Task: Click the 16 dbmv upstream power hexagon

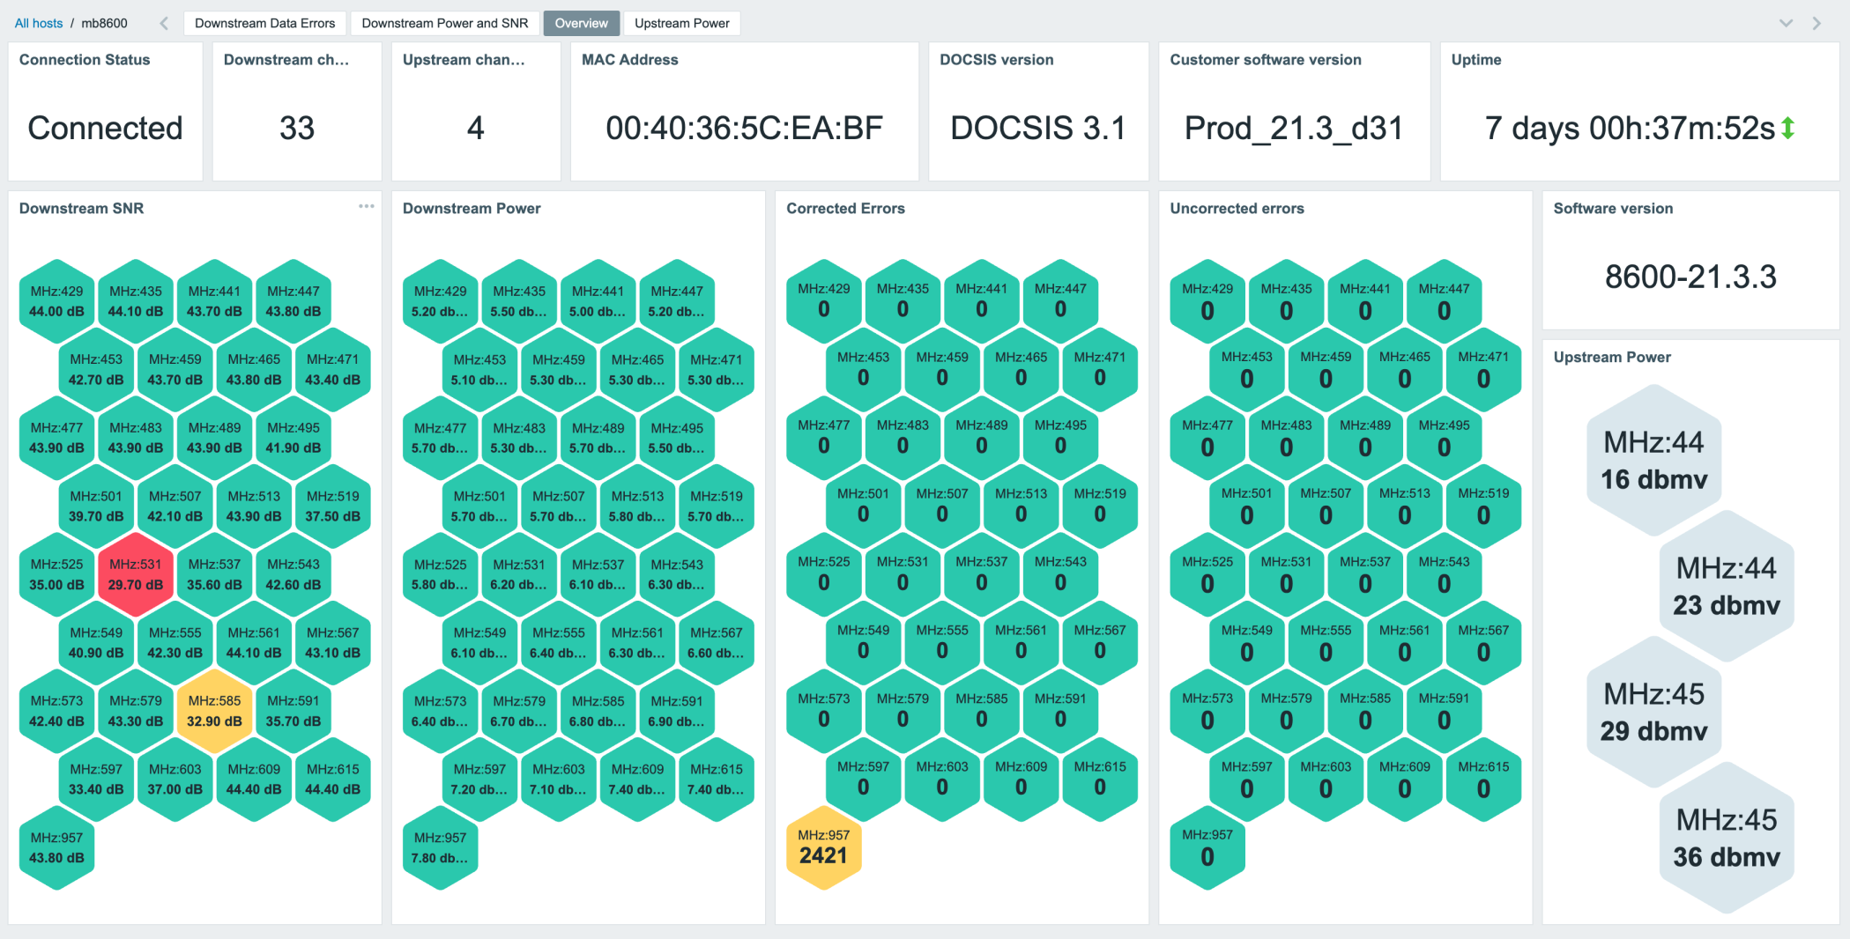Action: point(1653,460)
